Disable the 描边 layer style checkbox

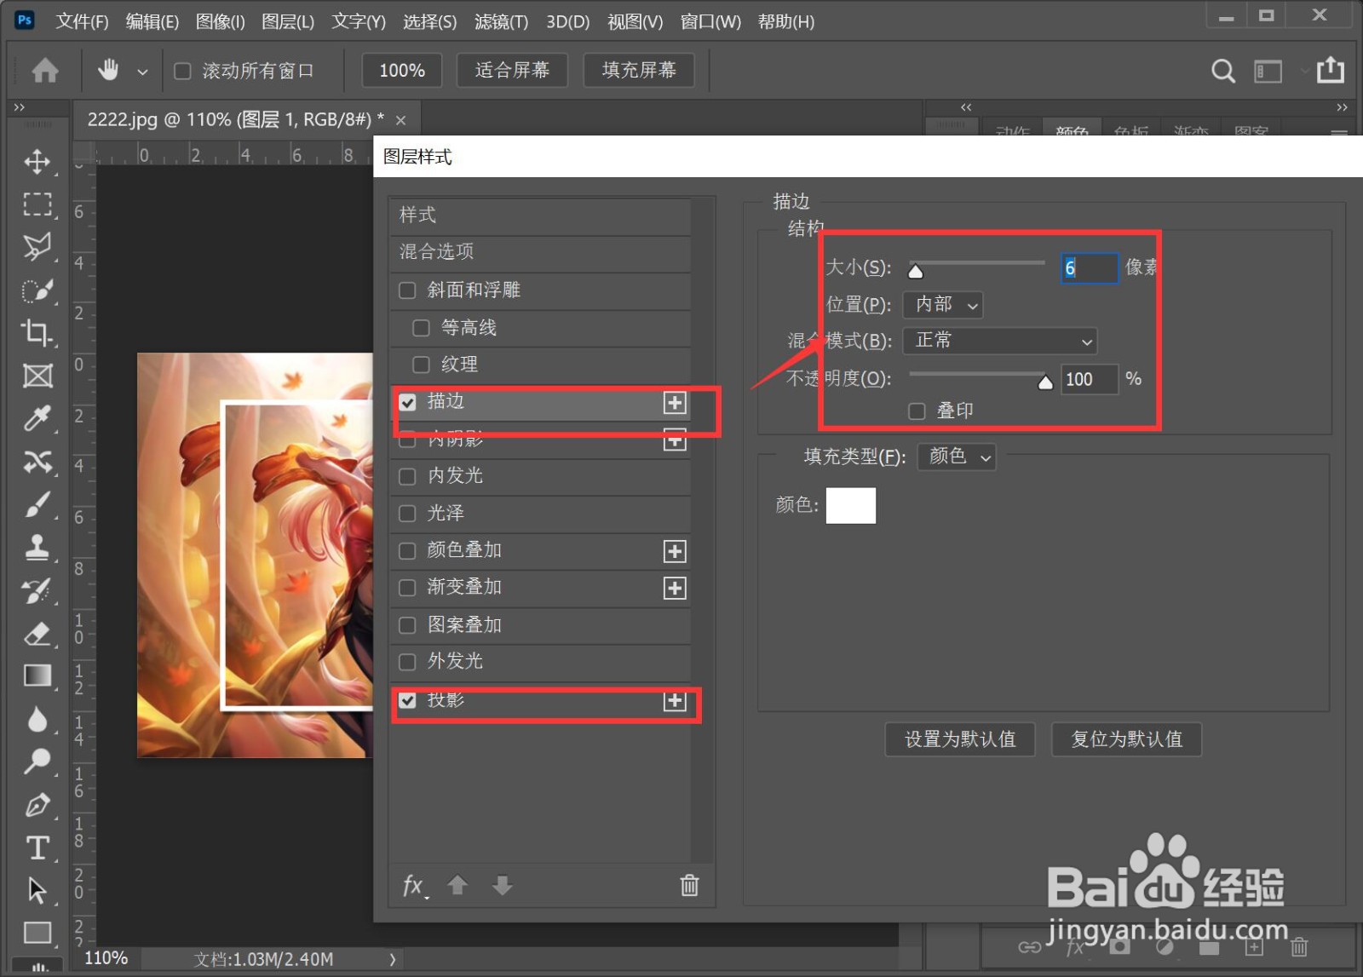407,402
